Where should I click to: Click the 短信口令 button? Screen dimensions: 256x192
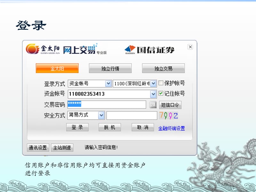[x=170, y=105]
